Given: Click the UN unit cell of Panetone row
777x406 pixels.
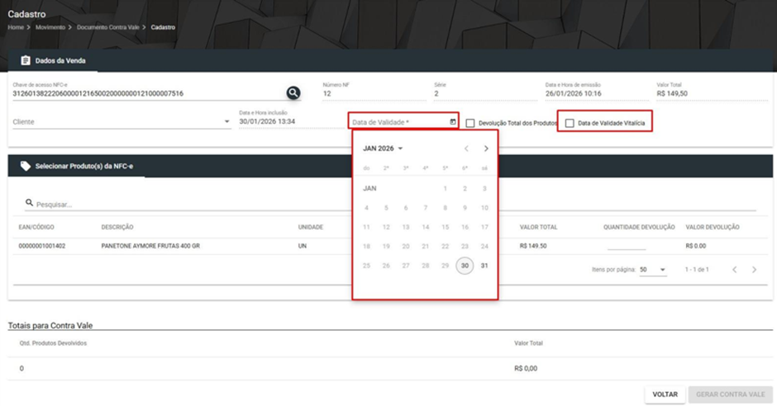Looking at the screenshot, I should pyautogui.click(x=303, y=246).
